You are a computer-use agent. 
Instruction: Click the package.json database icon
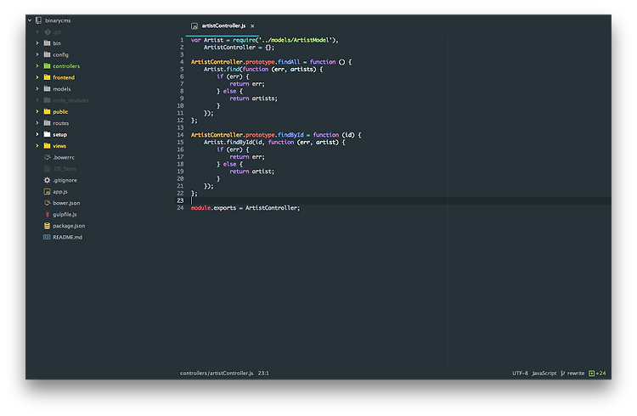point(47,226)
